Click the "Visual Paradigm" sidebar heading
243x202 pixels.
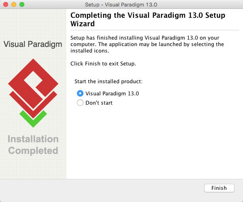tap(33, 44)
